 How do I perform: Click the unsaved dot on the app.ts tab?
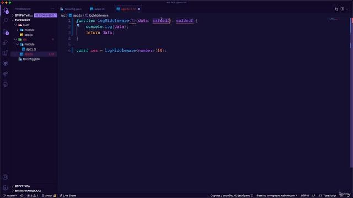(139, 9)
